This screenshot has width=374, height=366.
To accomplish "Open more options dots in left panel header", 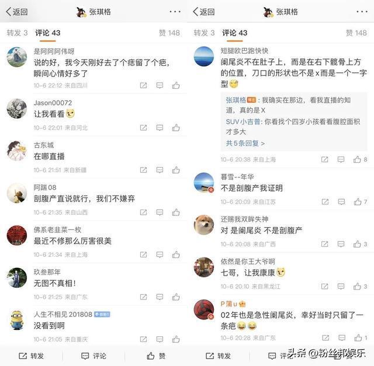I will 175,12.
